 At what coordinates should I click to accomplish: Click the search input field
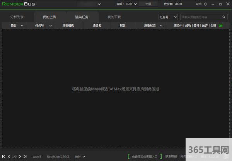coord(201,17)
